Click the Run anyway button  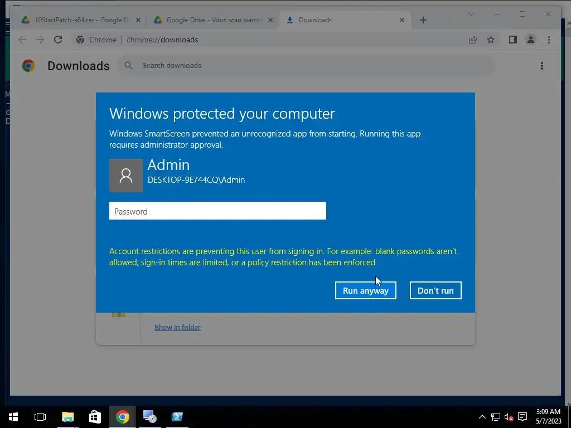pos(366,290)
